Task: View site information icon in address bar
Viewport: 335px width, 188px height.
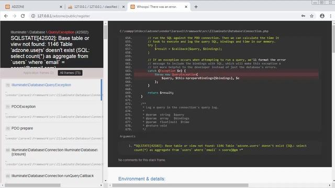Action: (33, 16)
